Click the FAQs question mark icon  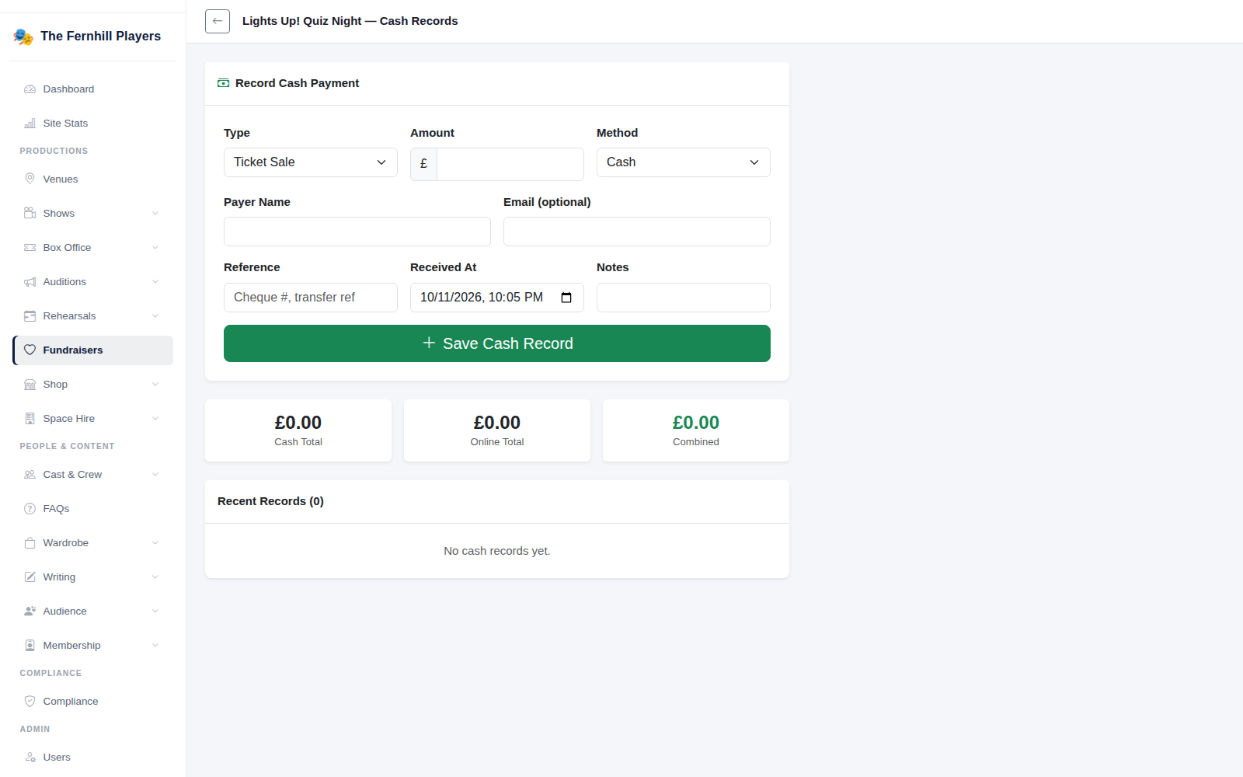click(x=30, y=509)
